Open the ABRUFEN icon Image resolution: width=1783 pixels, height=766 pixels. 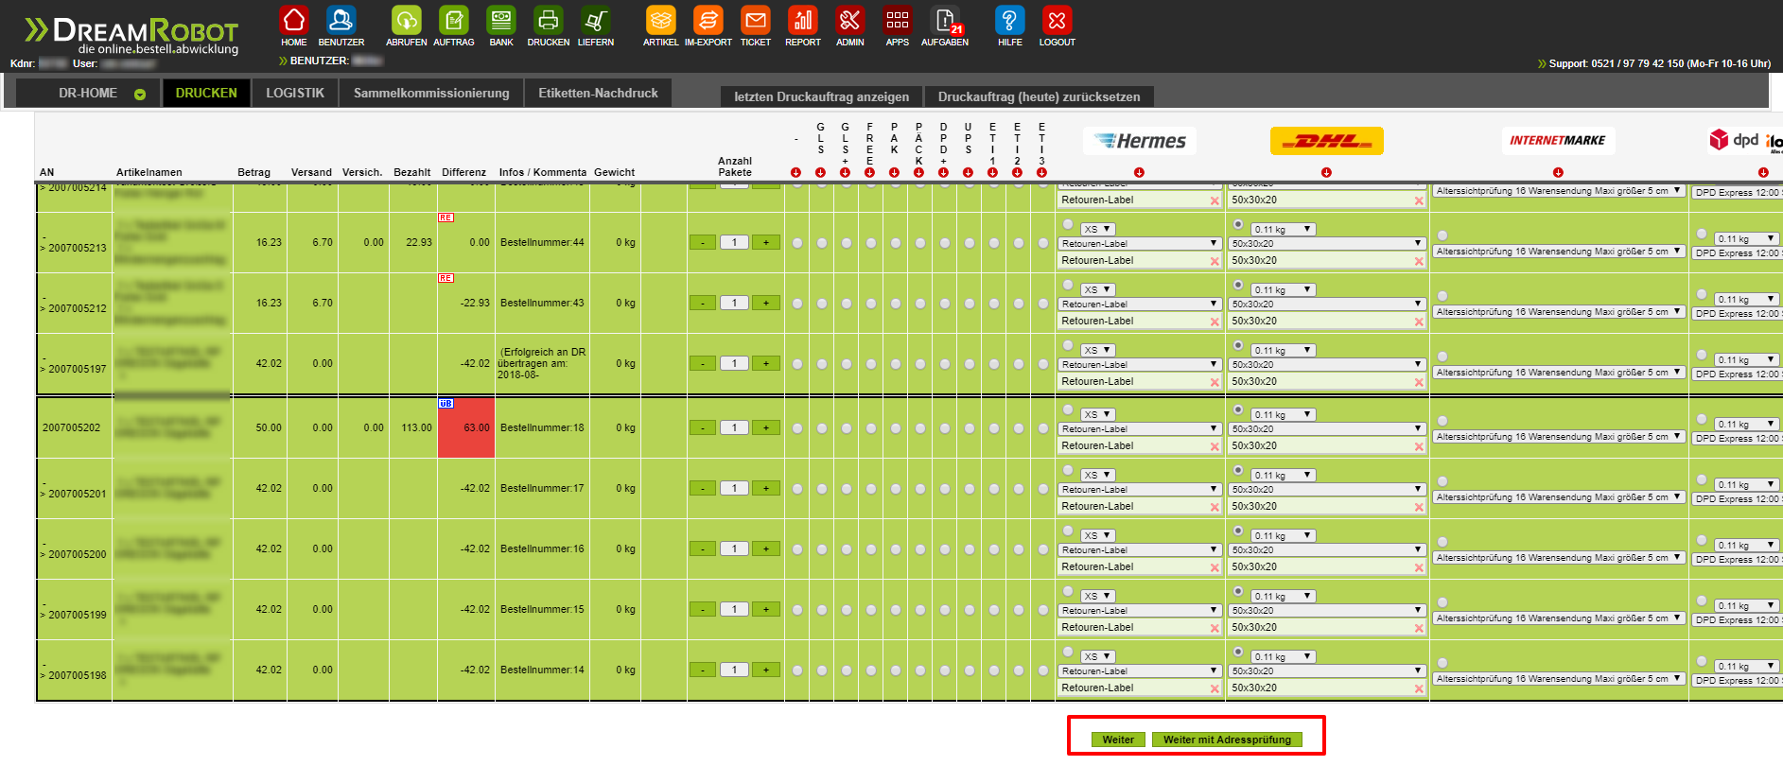407,20
